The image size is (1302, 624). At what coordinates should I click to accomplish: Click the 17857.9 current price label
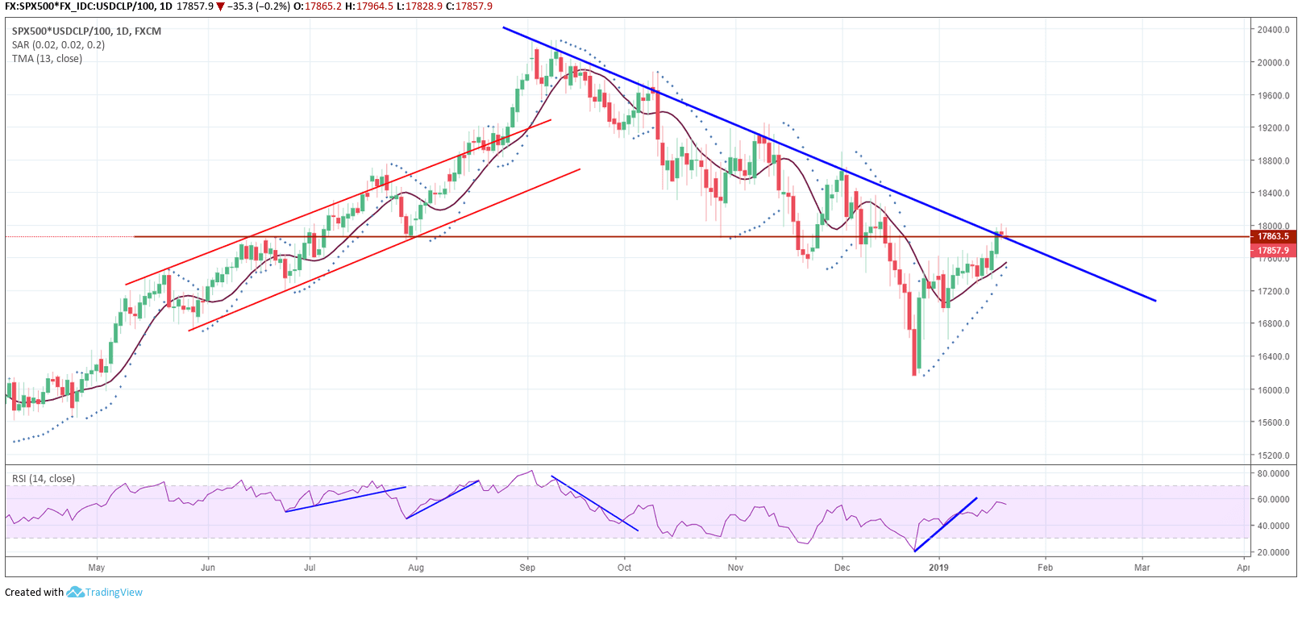tap(1273, 251)
